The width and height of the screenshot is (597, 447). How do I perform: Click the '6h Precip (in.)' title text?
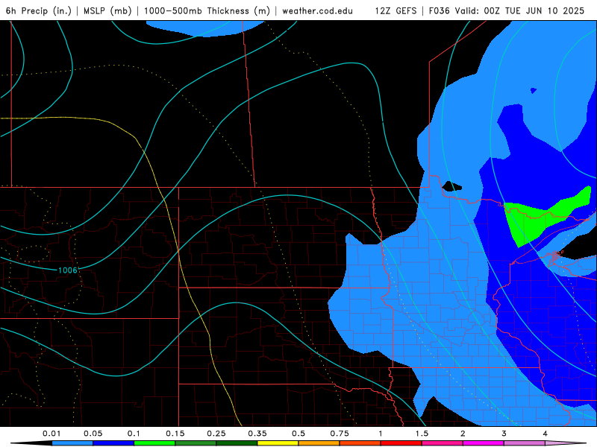39,10
